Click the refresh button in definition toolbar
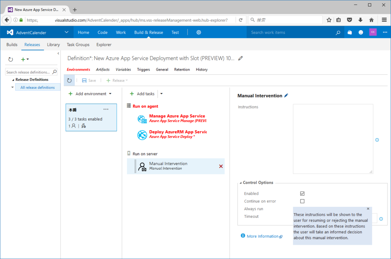Viewport: 391px width, 259px height. 69,80
